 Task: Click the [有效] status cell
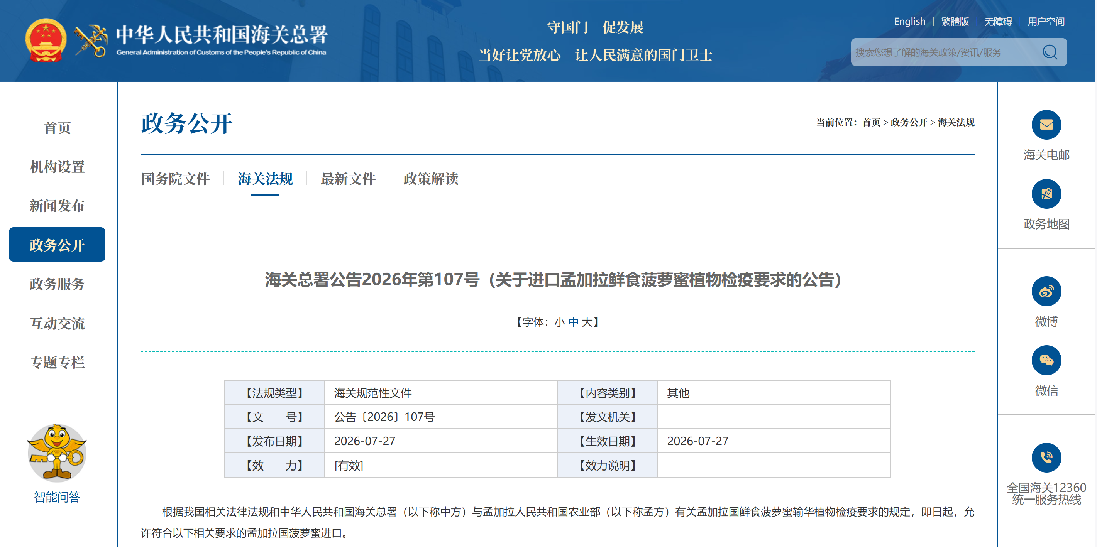click(x=441, y=465)
